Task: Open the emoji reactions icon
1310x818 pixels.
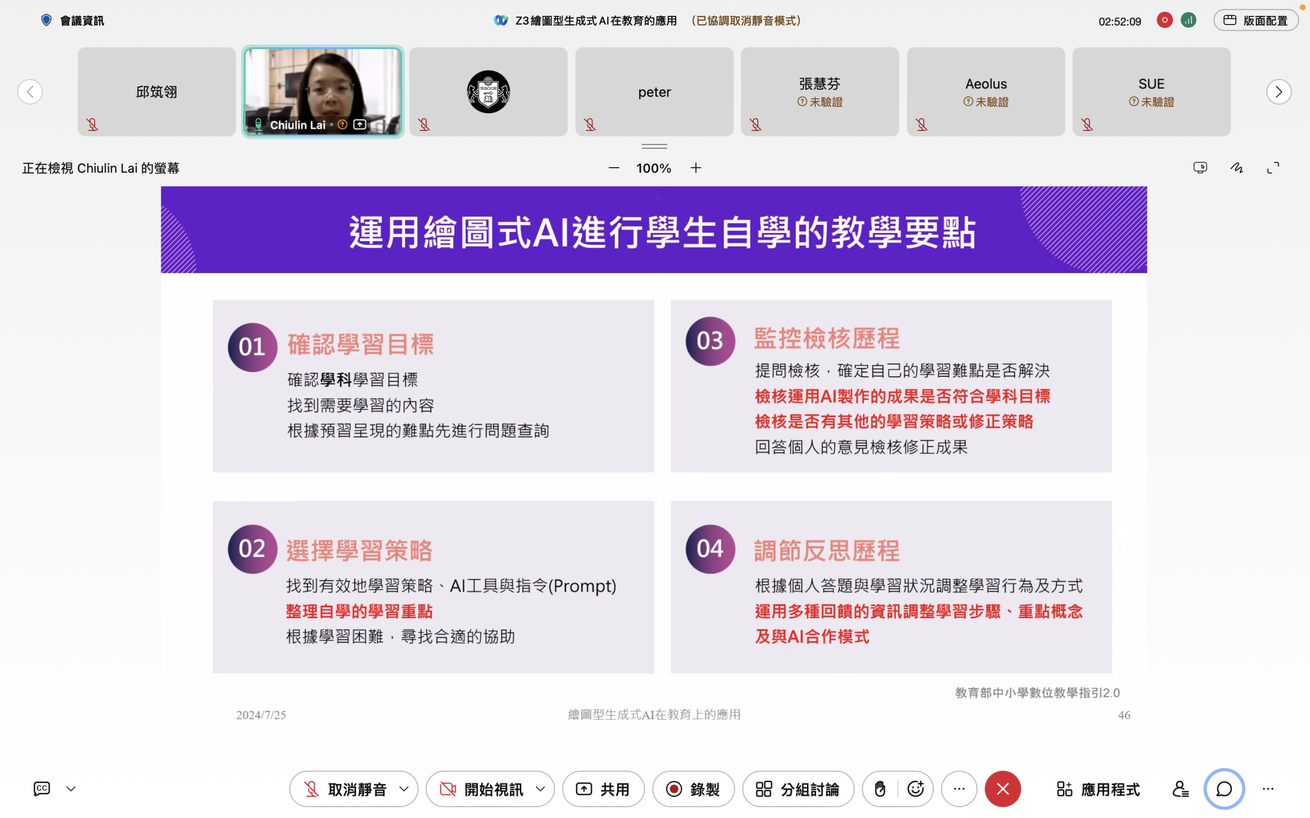Action: point(915,789)
